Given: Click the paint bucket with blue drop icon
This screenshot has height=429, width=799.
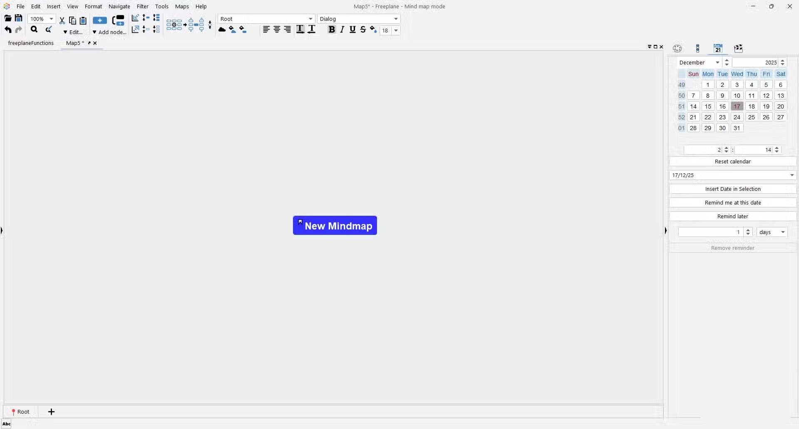Looking at the screenshot, I should (x=373, y=30).
